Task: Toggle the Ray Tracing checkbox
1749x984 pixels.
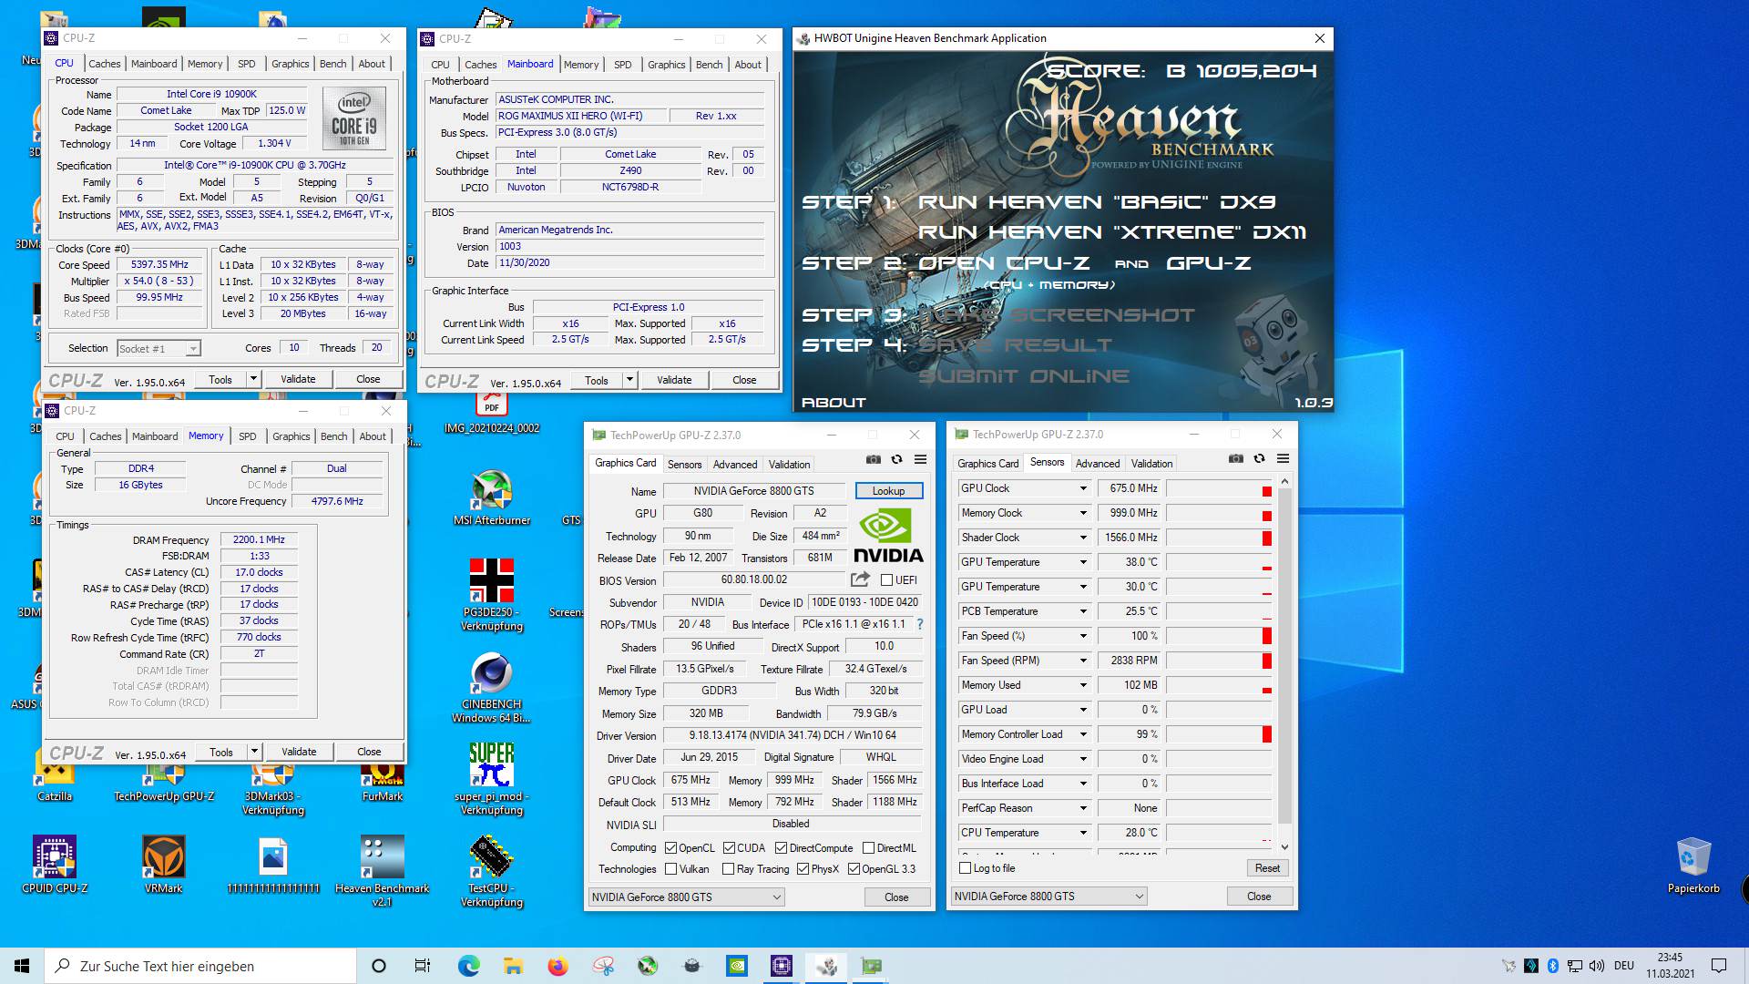Action: pyautogui.click(x=729, y=869)
